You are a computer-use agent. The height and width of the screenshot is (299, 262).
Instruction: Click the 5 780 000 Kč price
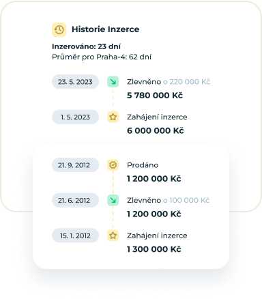pos(155,96)
